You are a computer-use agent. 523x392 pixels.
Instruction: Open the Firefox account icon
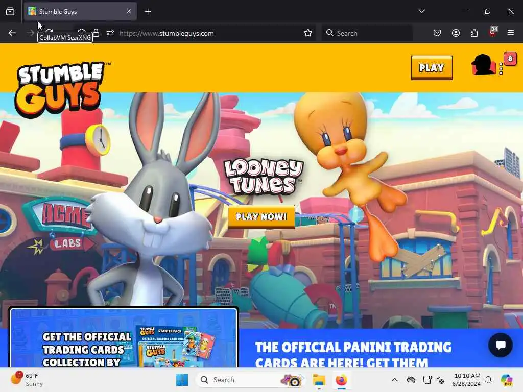pyautogui.click(x=456, y=33)
